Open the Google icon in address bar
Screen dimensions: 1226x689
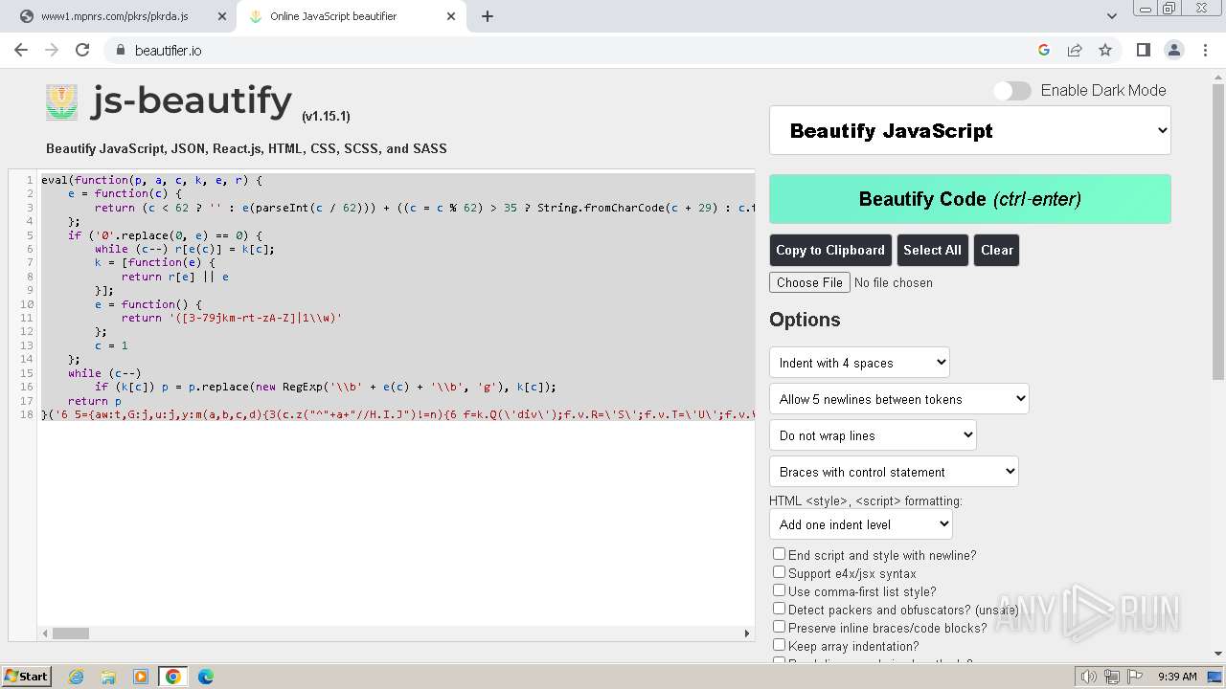[x=1044, y=50]
